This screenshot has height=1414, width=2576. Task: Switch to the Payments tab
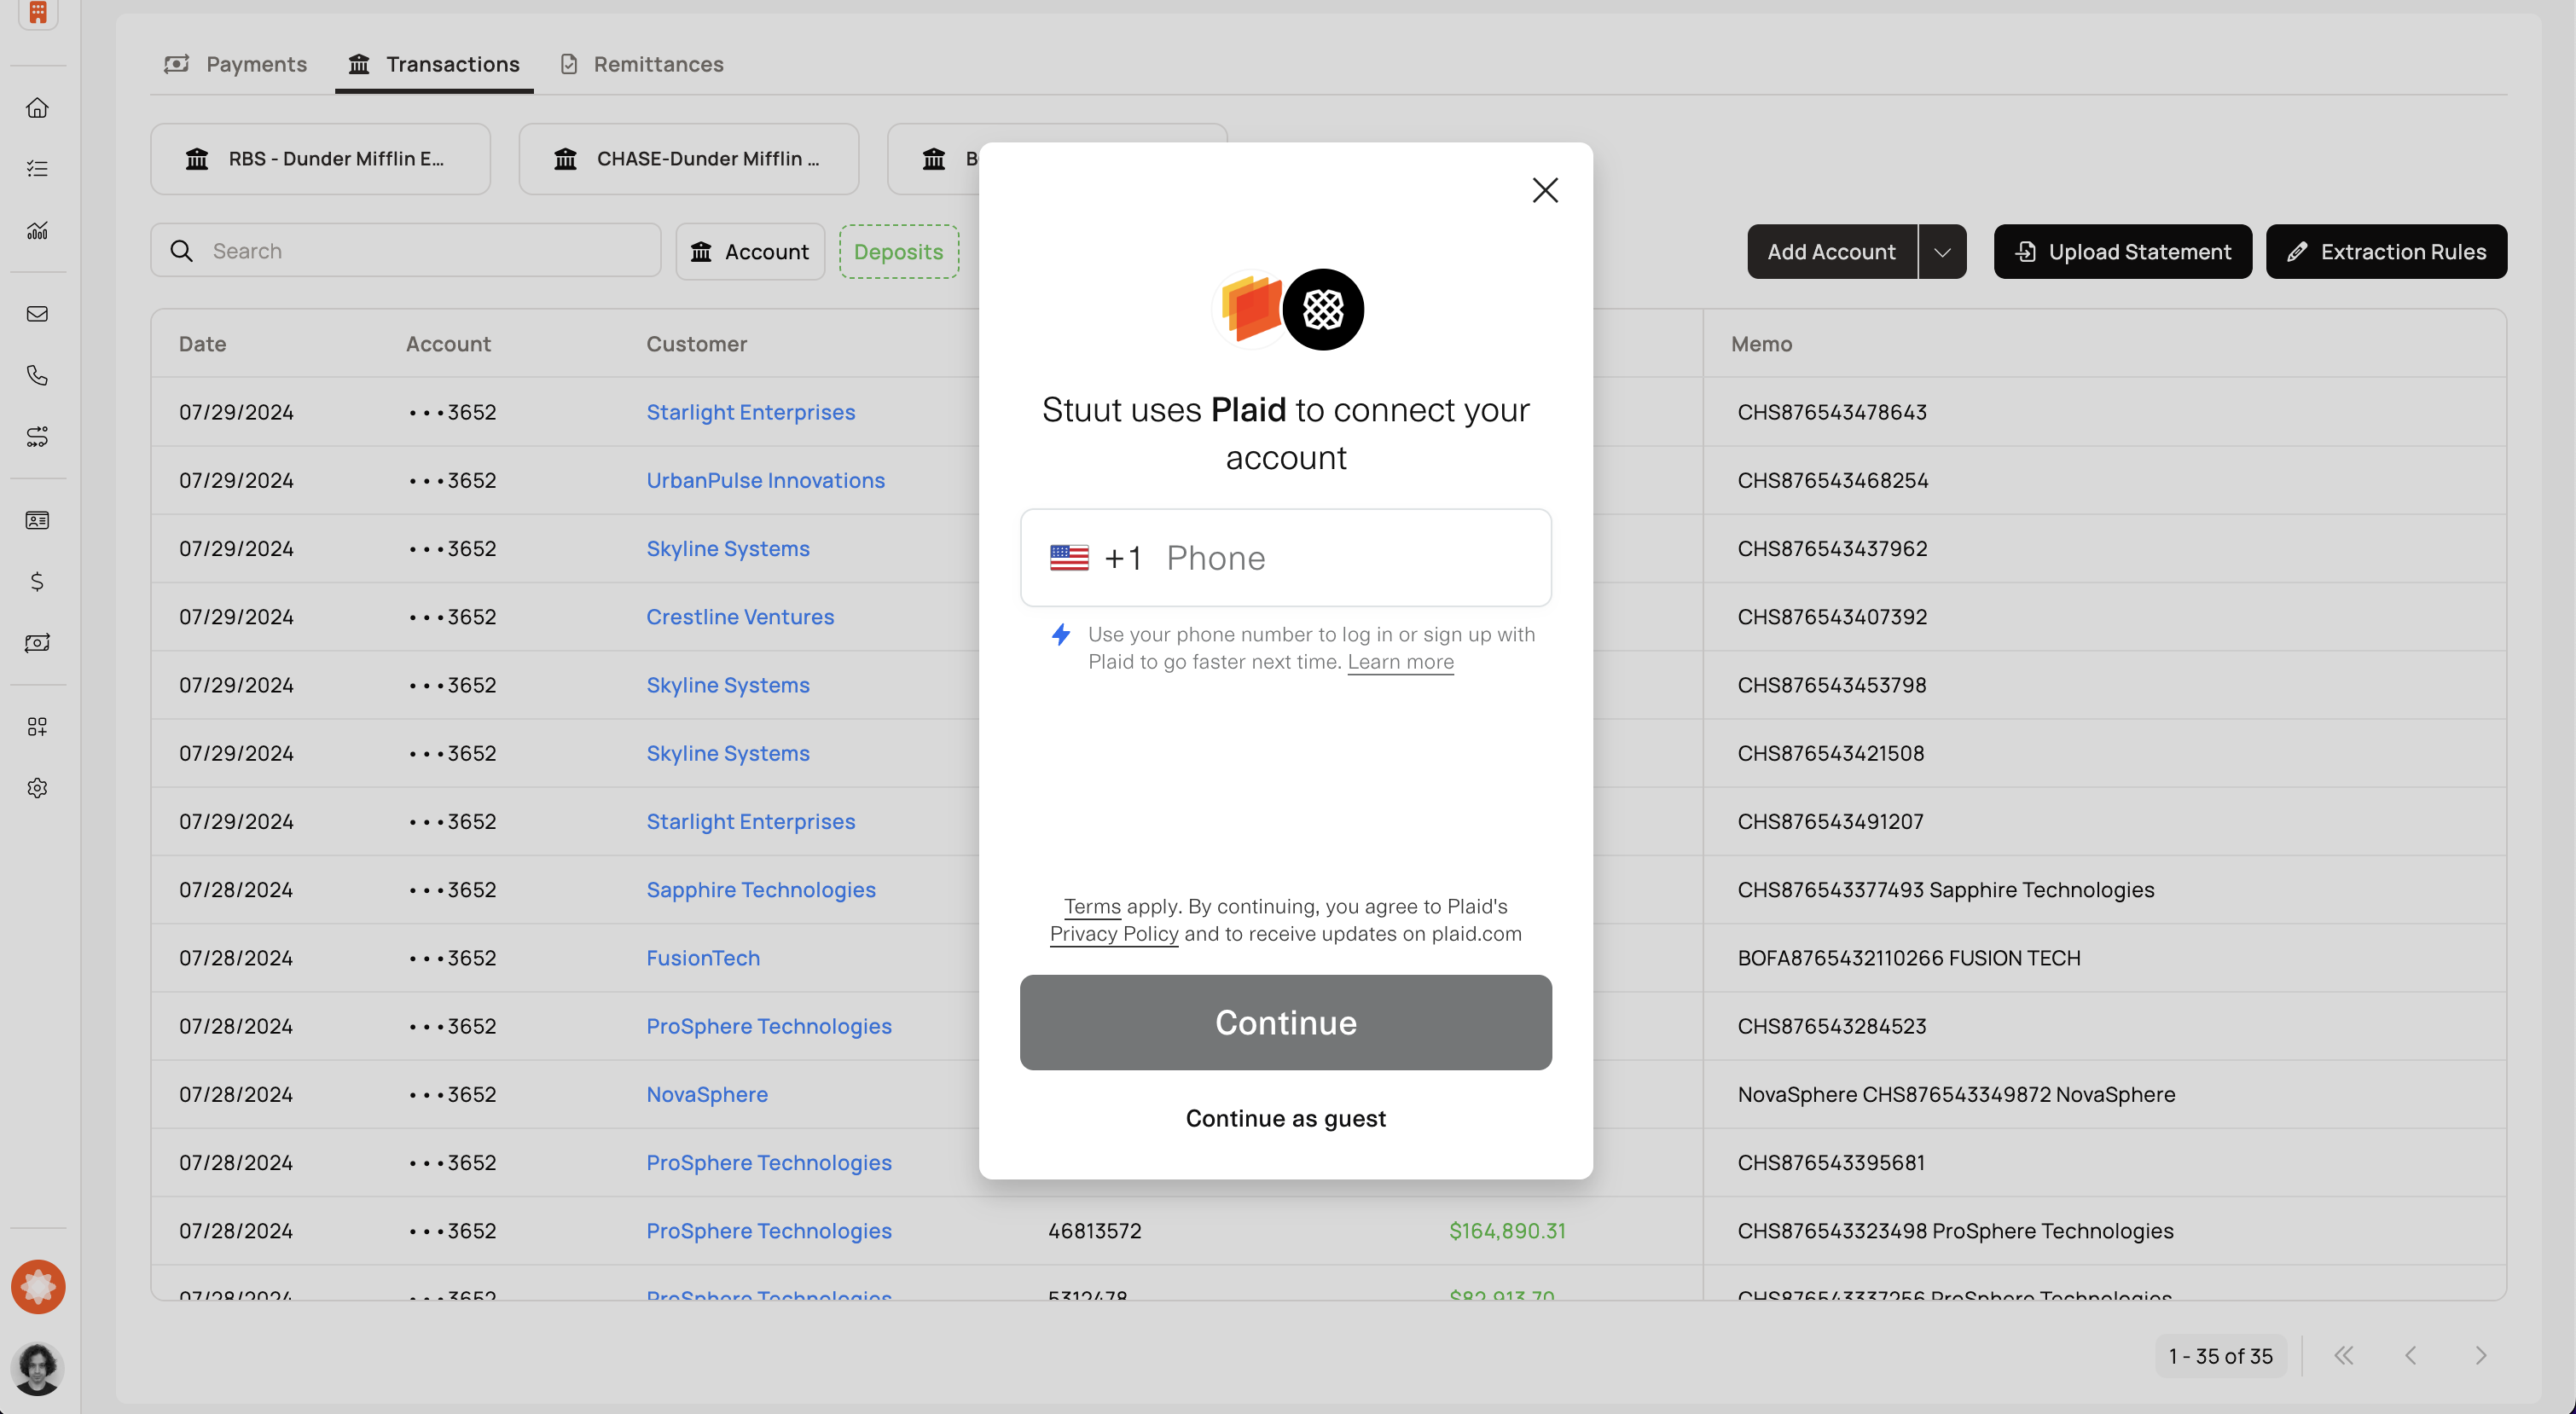[x=236, y=64]
